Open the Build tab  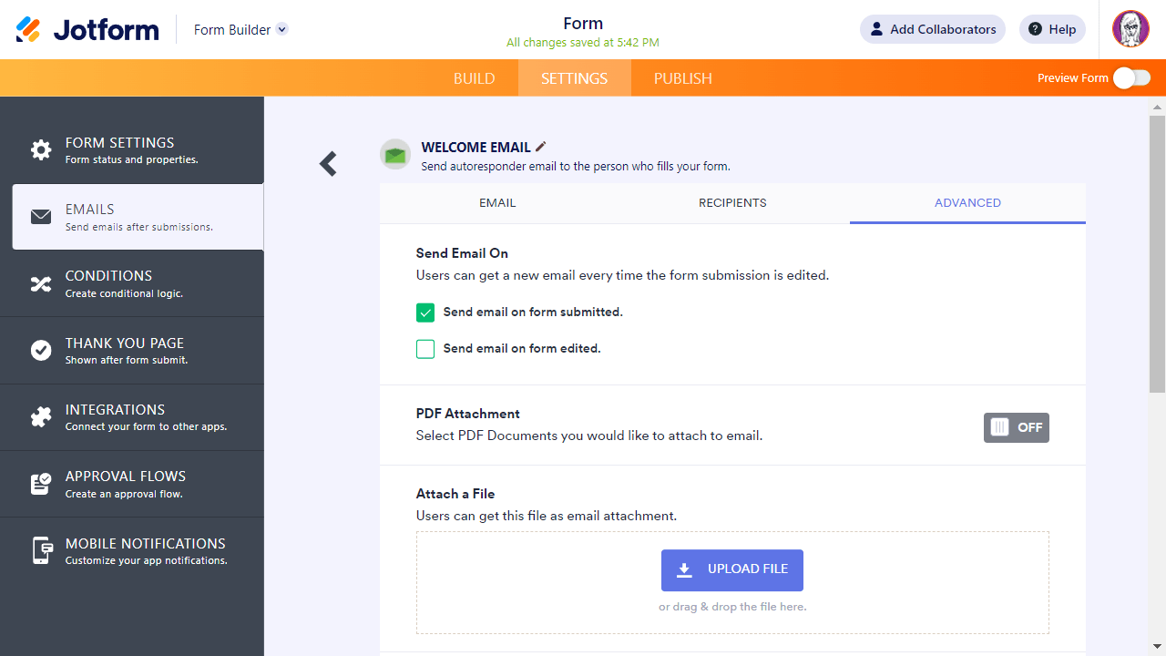click(475, 78)
